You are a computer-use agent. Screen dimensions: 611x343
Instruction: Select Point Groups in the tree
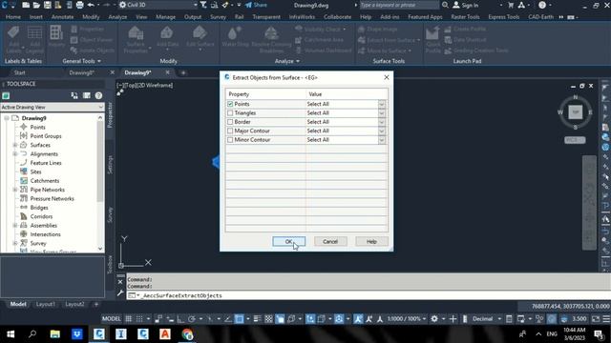point(46,136)
